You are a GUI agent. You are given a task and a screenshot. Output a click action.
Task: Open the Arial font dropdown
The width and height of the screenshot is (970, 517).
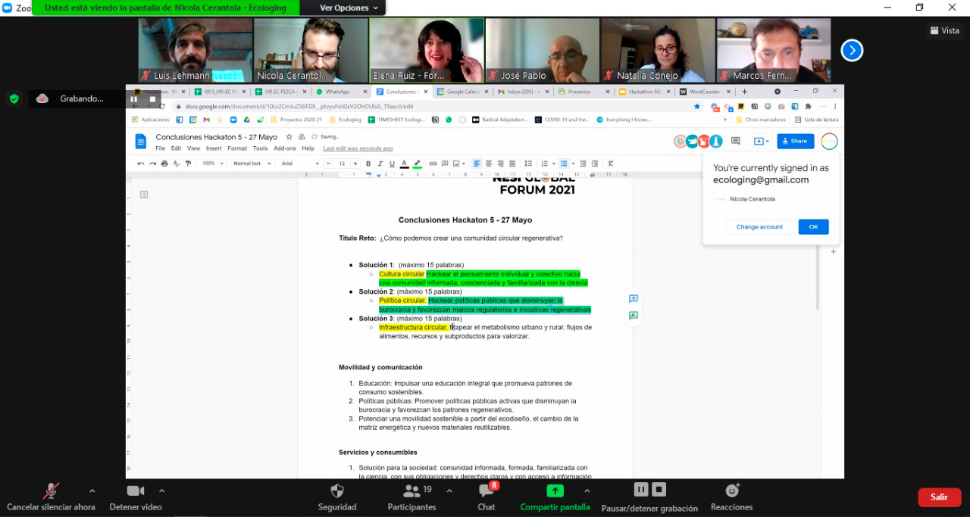[299, 164]
